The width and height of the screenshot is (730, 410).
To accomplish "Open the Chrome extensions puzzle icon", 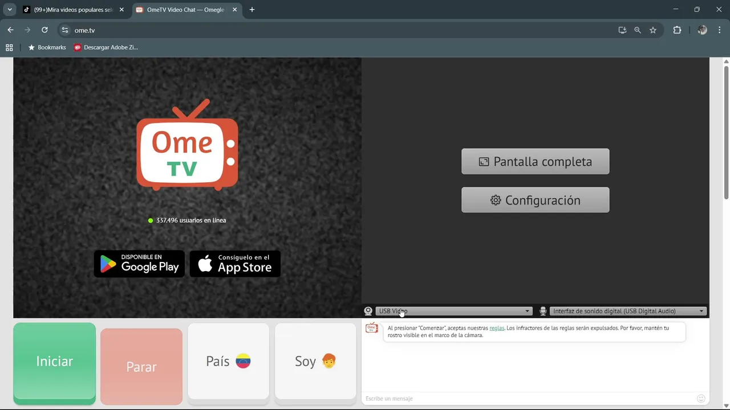I will (677, 30).
